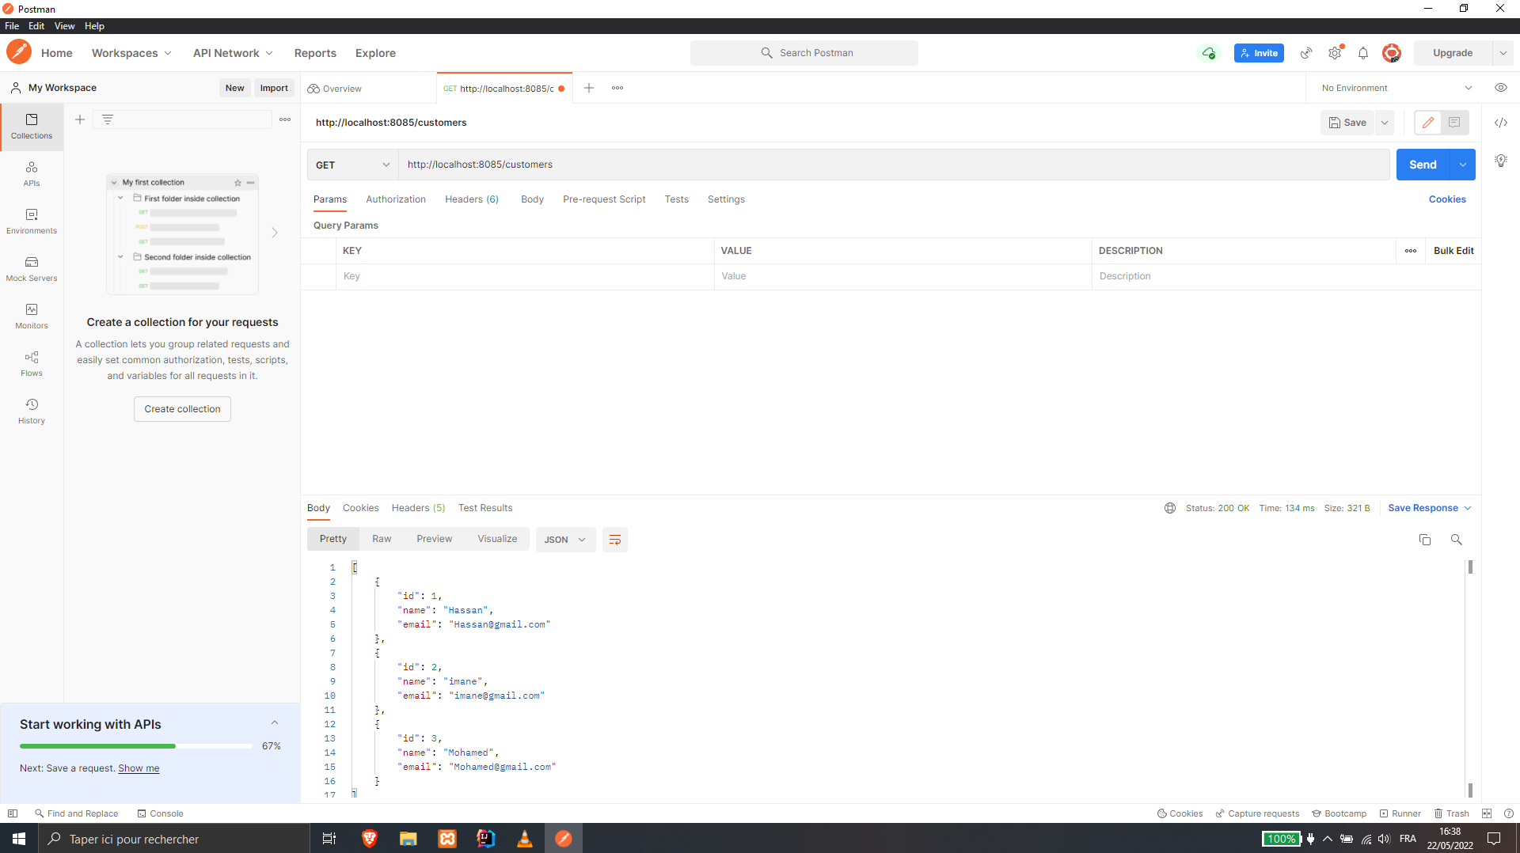
Task: Toggle environment quick look eye icon
Action: 1501,87
